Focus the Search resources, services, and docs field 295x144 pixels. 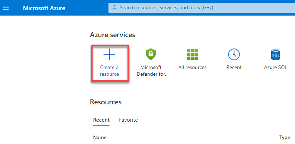[202, 8]
